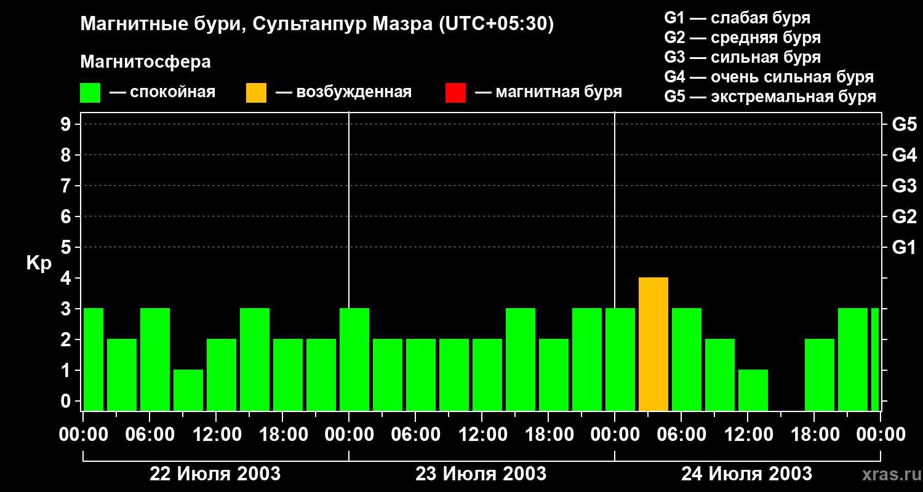
Task: Click the green 'спокойная' legend swatch
Action: tap(90, 93)
